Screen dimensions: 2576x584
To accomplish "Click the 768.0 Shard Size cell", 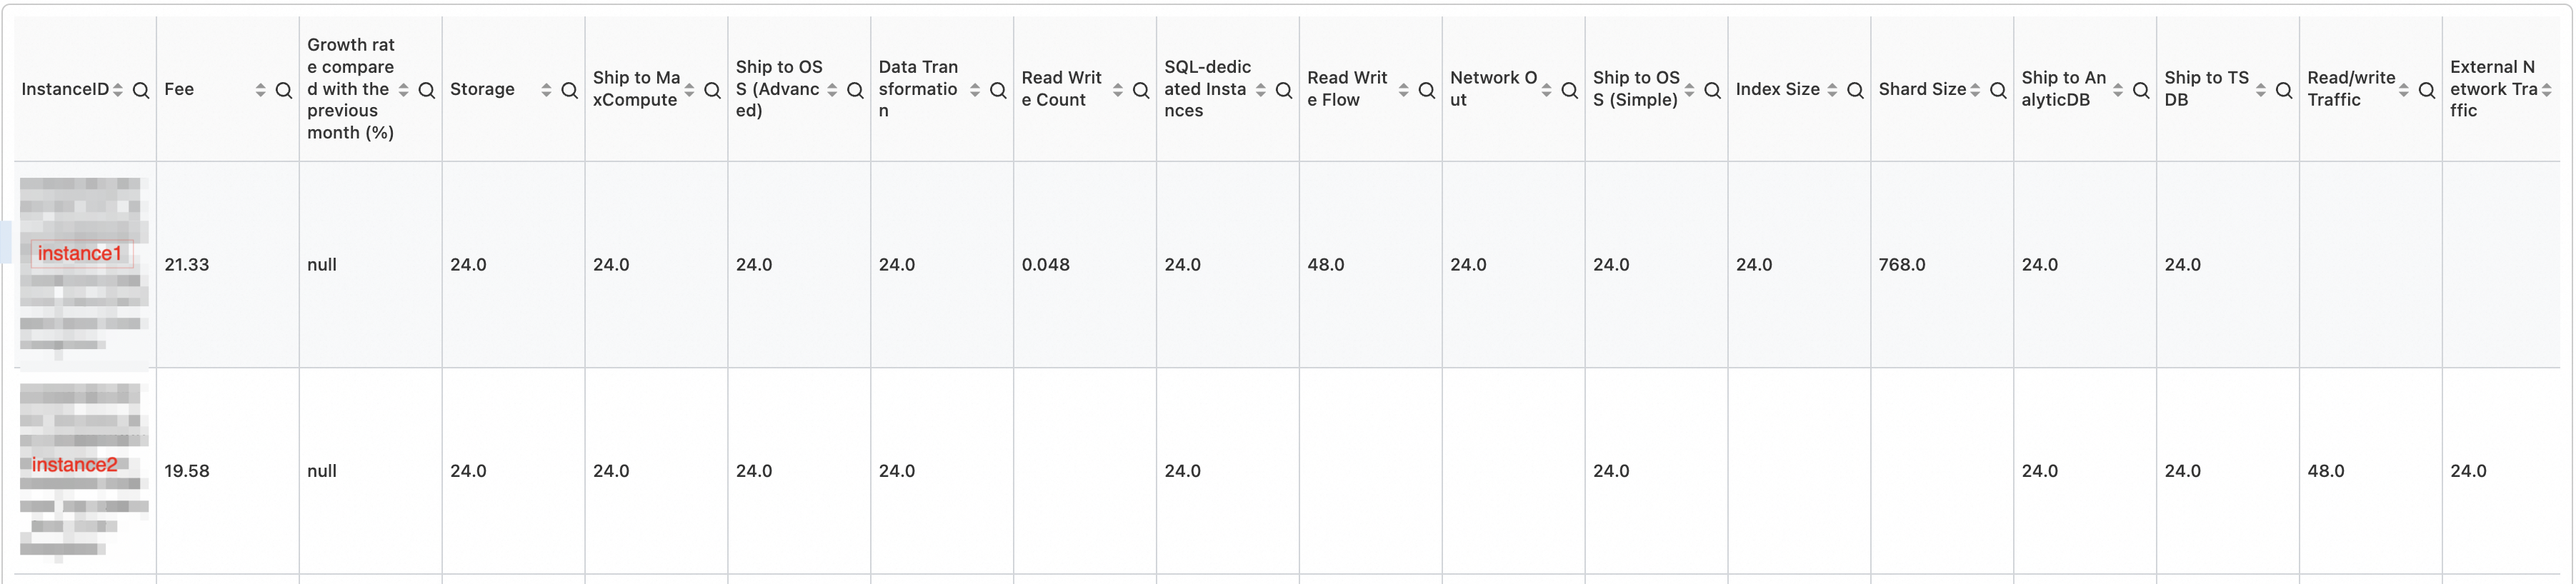I will point(1902,265).
